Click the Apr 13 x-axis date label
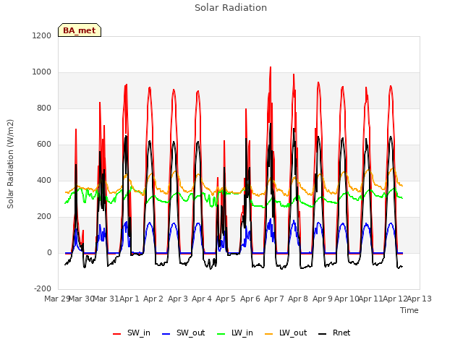The width and height of the screenshot is (463, 347). pos(420,299)
